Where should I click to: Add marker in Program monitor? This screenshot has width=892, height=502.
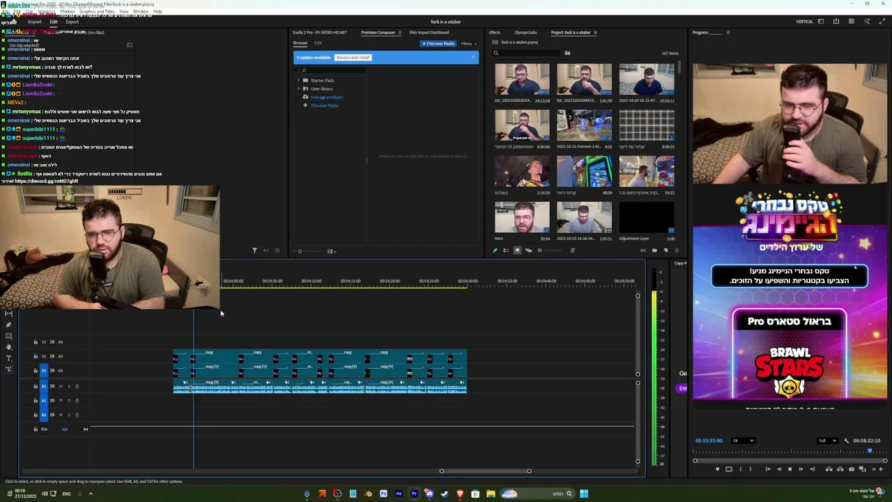717,469
